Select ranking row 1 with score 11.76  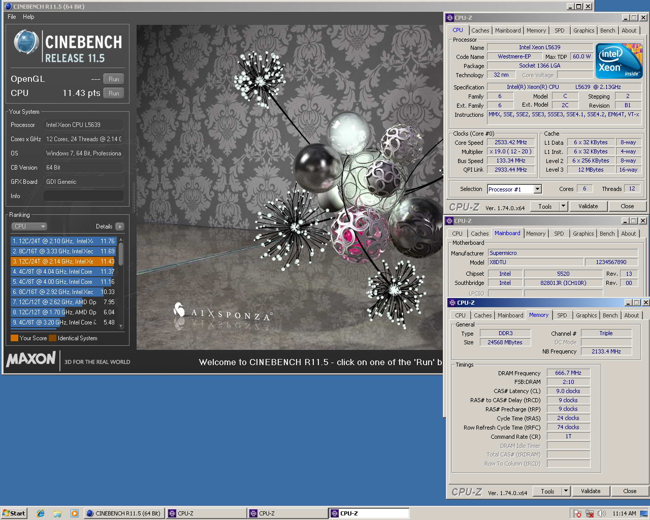pos(63,241)
